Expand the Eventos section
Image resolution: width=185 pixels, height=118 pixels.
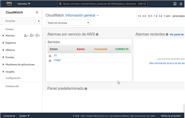tap(3, 57)
